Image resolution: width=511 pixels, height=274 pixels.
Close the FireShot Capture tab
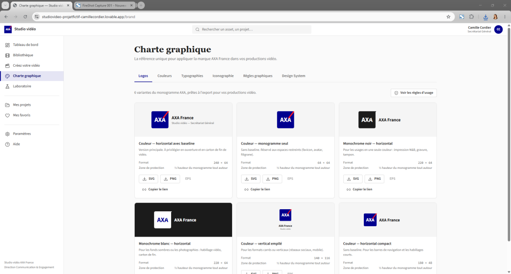(132, 5)
